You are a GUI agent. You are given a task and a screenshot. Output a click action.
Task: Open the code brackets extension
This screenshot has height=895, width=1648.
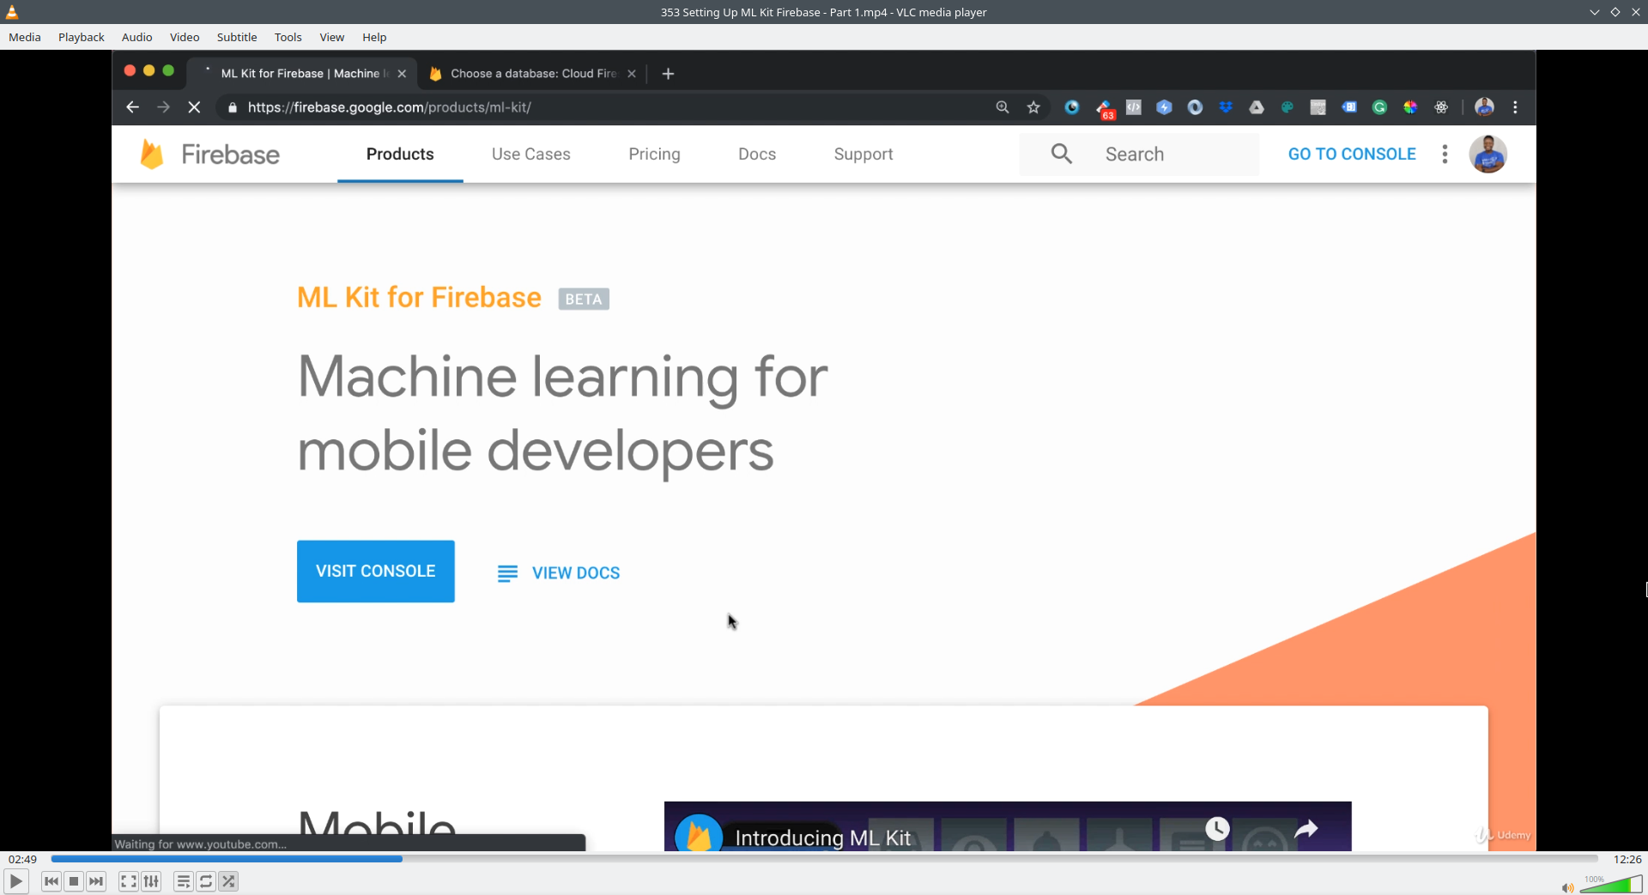(x=1134, y=107)
